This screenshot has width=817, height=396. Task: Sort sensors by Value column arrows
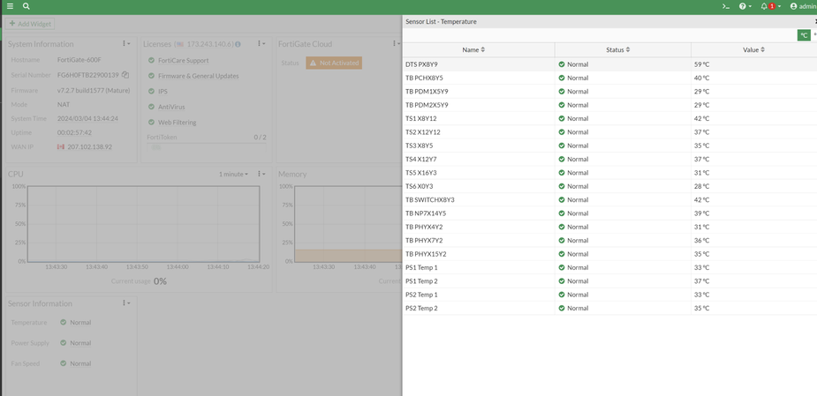763,50
